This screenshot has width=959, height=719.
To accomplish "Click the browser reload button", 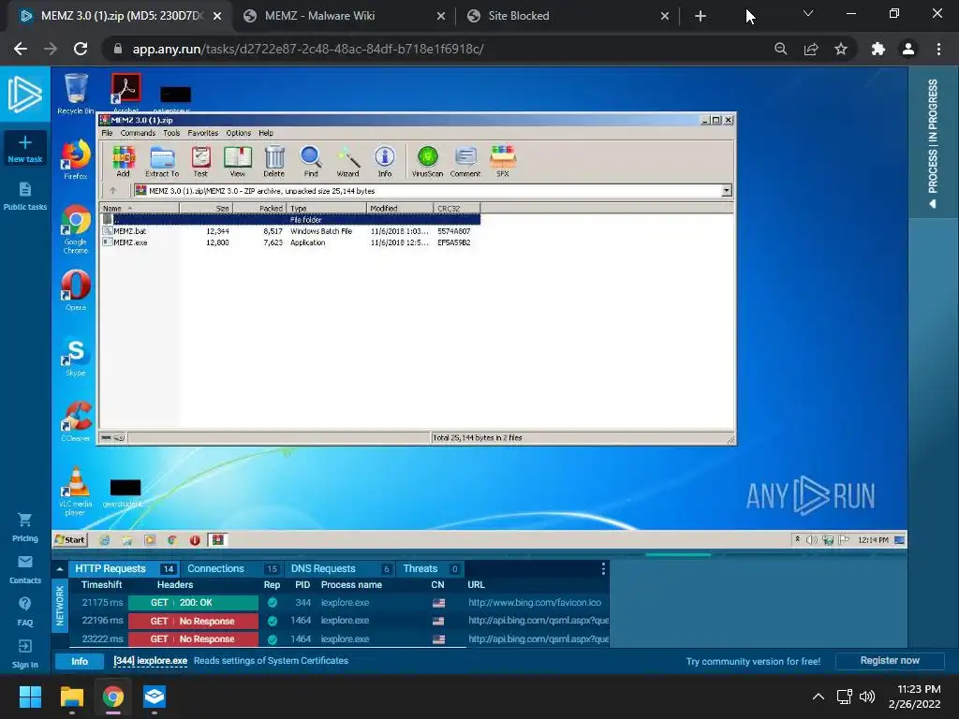I will pyautogui.click(x=81, y=49).
